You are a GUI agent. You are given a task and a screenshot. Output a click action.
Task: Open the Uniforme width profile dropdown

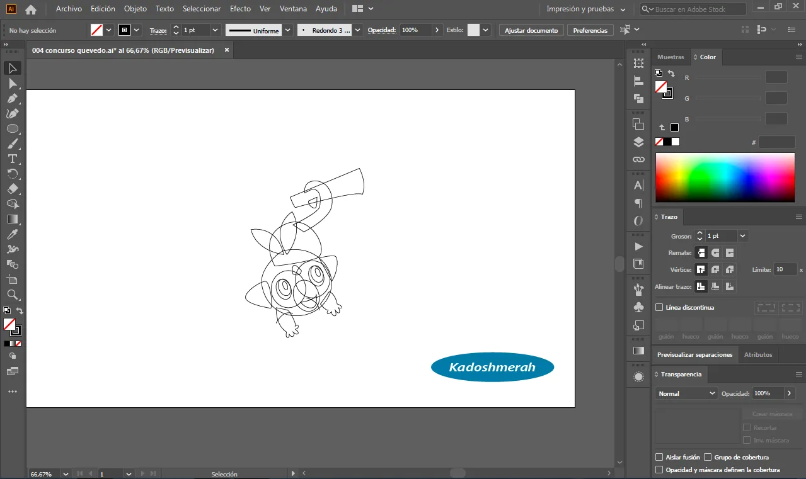[x=288, y=30]
